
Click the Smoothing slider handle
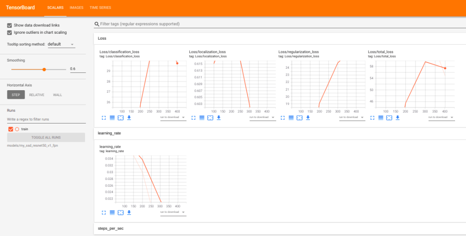coord(44,69)
